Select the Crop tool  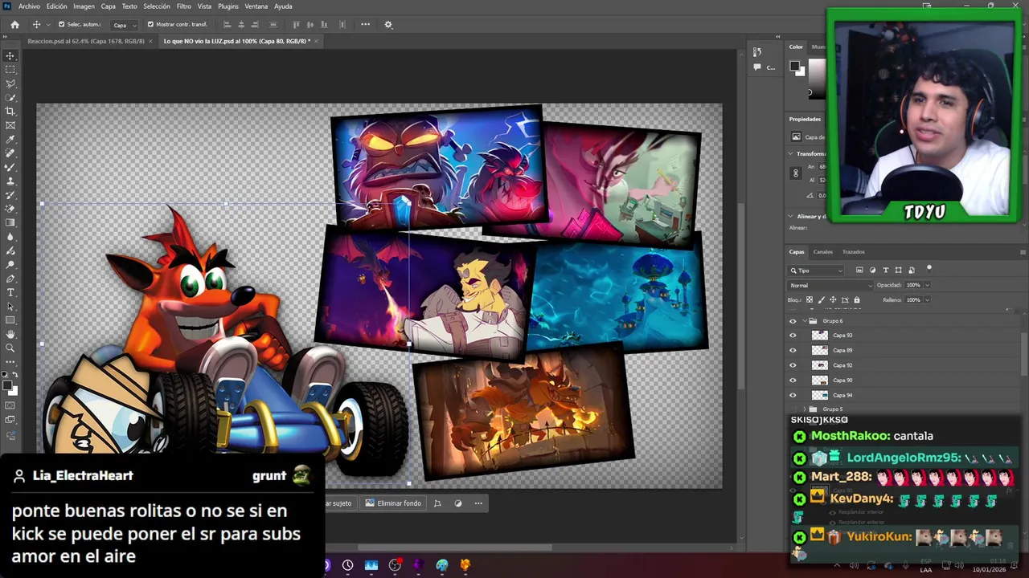coord(10,112)
